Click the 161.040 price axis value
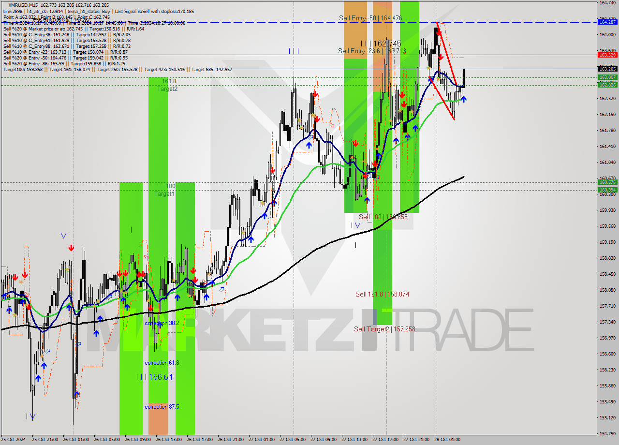 point(607,163)
